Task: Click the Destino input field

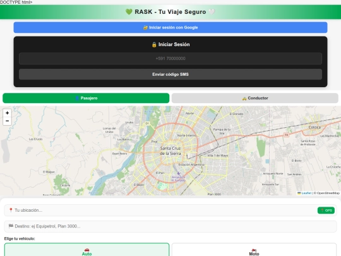Action: (170, 226)
